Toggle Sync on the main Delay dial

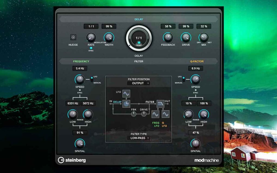138,43
